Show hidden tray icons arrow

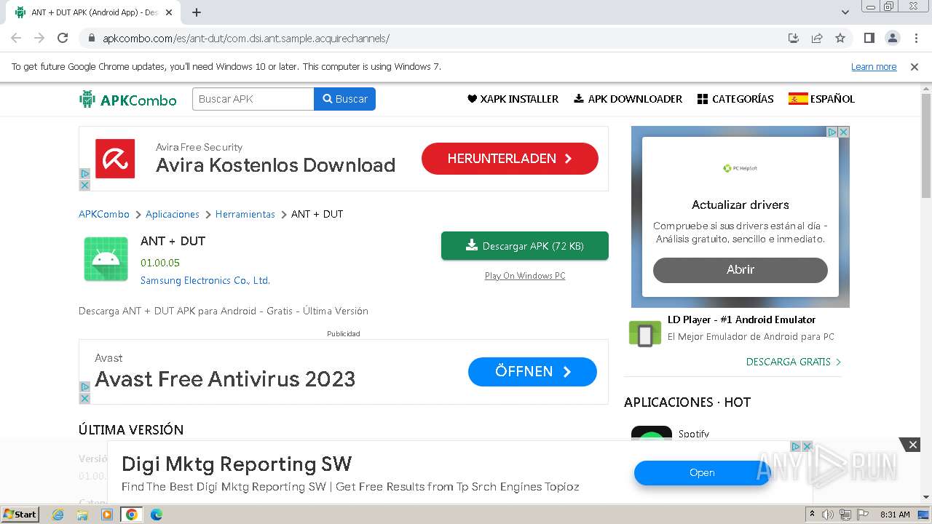coord(812,515)
